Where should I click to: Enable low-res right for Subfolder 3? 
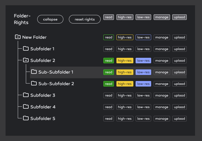tap(143, 95)
